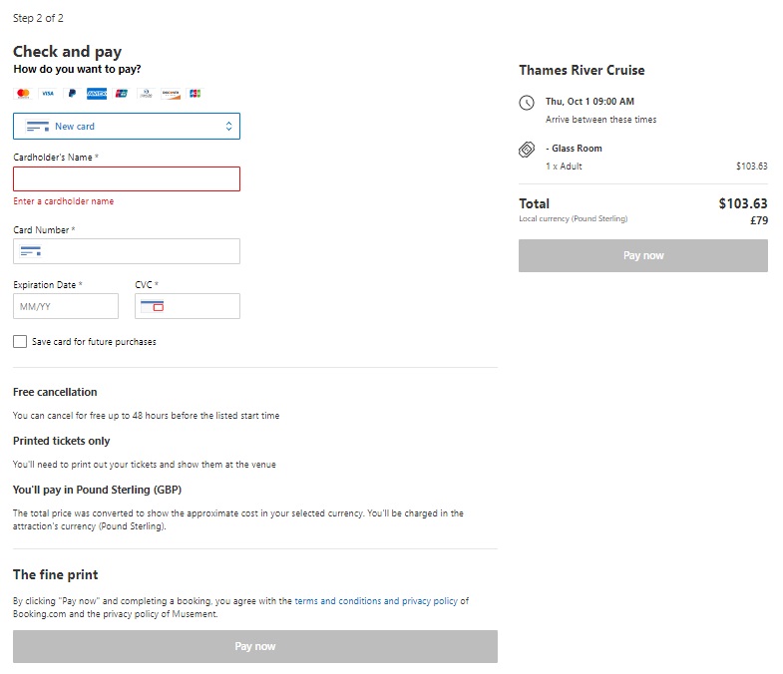Click the 'Check and pay' heading

[68, 52]
